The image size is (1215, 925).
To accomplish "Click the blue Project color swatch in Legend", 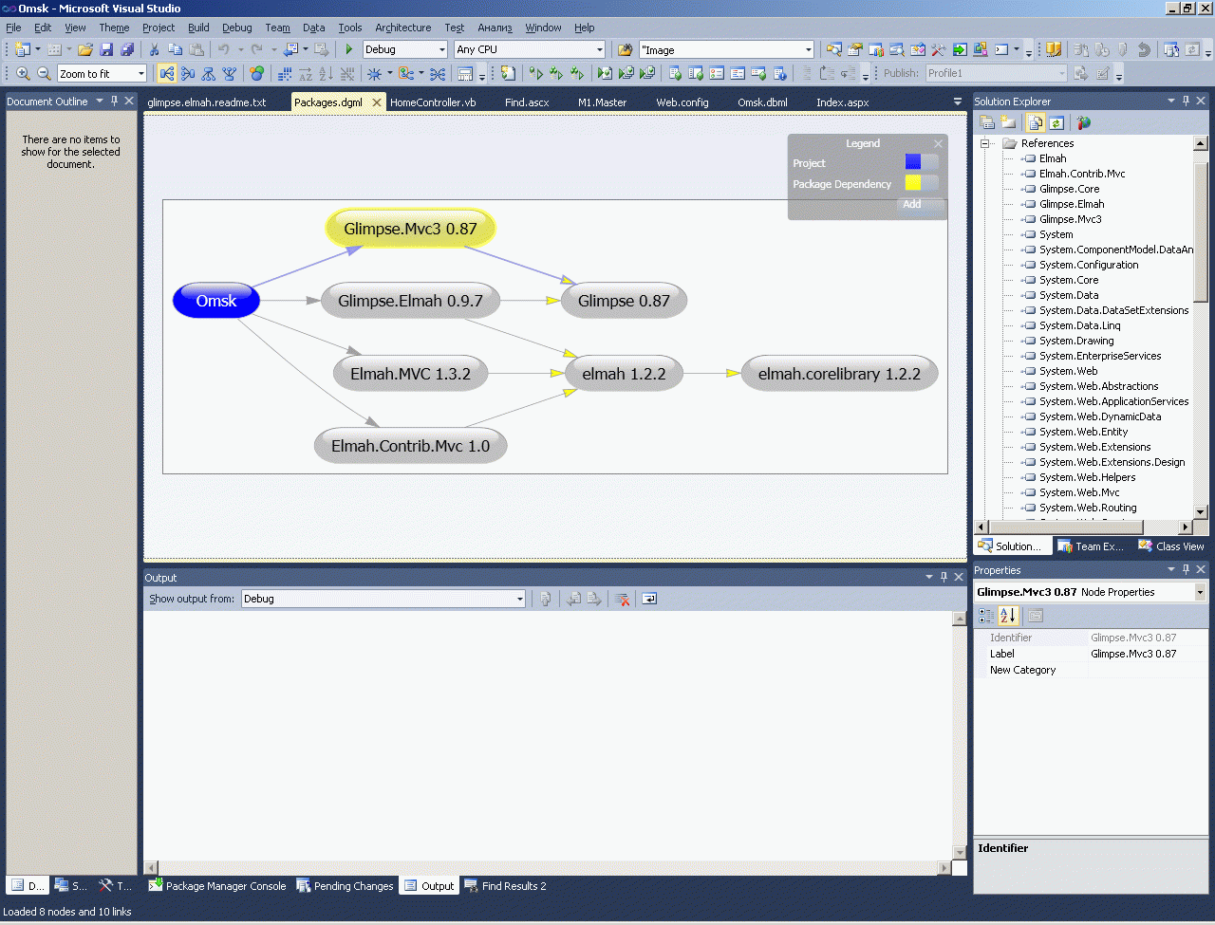I will point(913,162).
